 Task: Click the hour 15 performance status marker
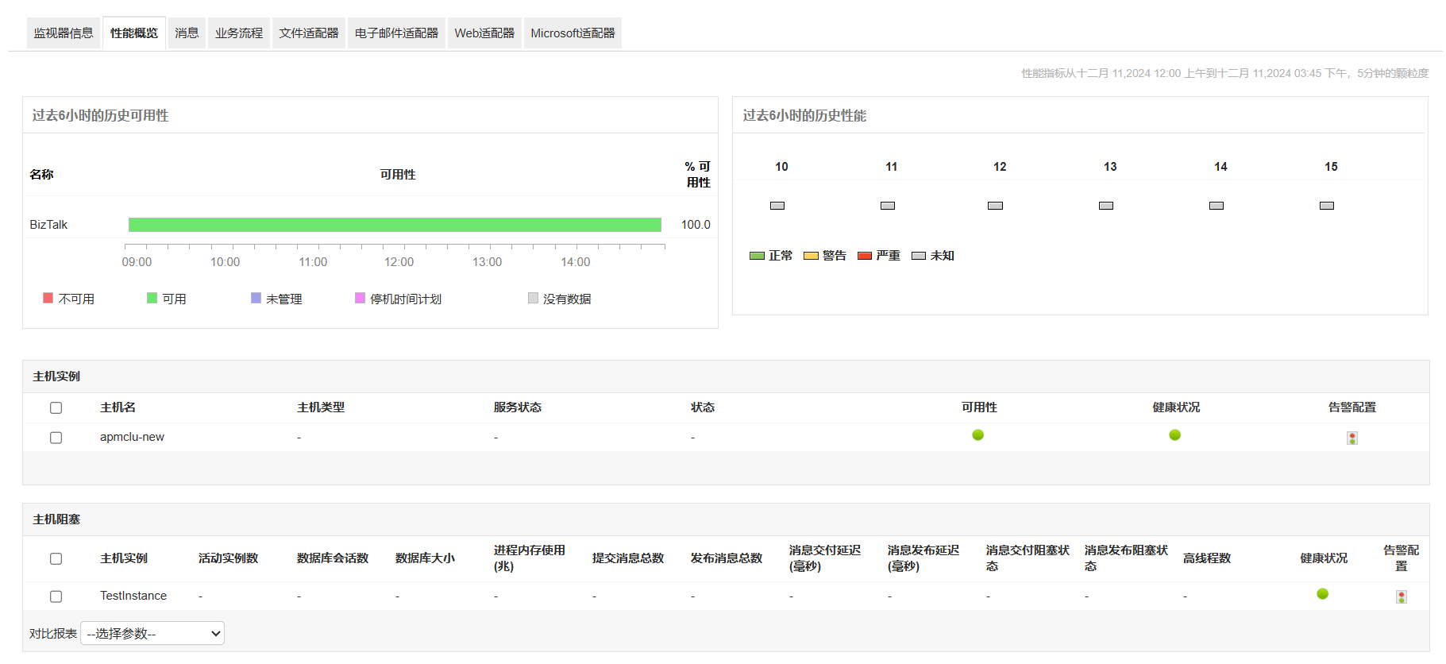coord(1326,206)
